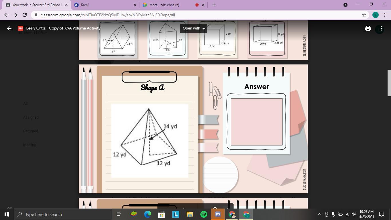Image resolution: width=391 pixels, height=220 pixels.
Task: Click the file title Lesly Ortiz - Copy of 7.9A Volume Activity
Action: [63, 28]
